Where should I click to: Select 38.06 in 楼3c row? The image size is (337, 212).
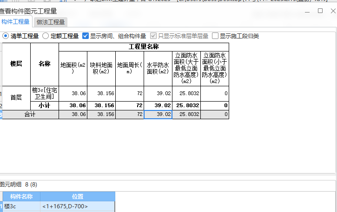coord(73,94)
